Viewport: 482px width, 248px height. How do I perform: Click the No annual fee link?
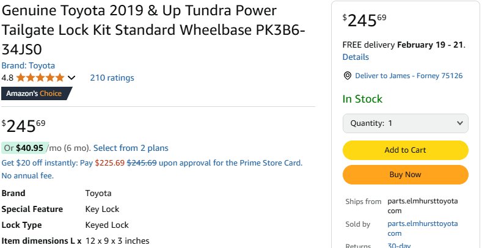[27, 176]
